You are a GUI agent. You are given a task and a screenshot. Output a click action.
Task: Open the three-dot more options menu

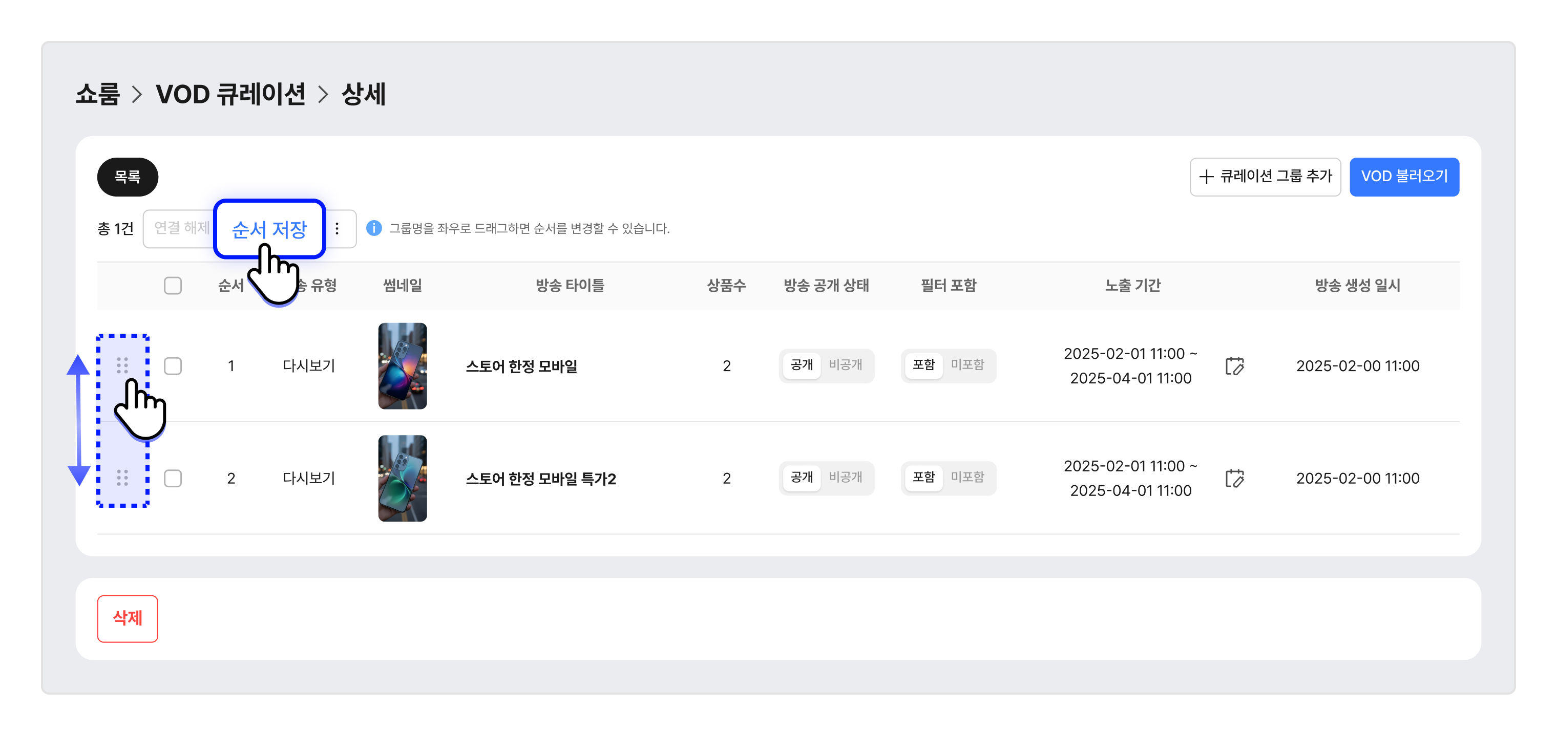pos(338,228)
